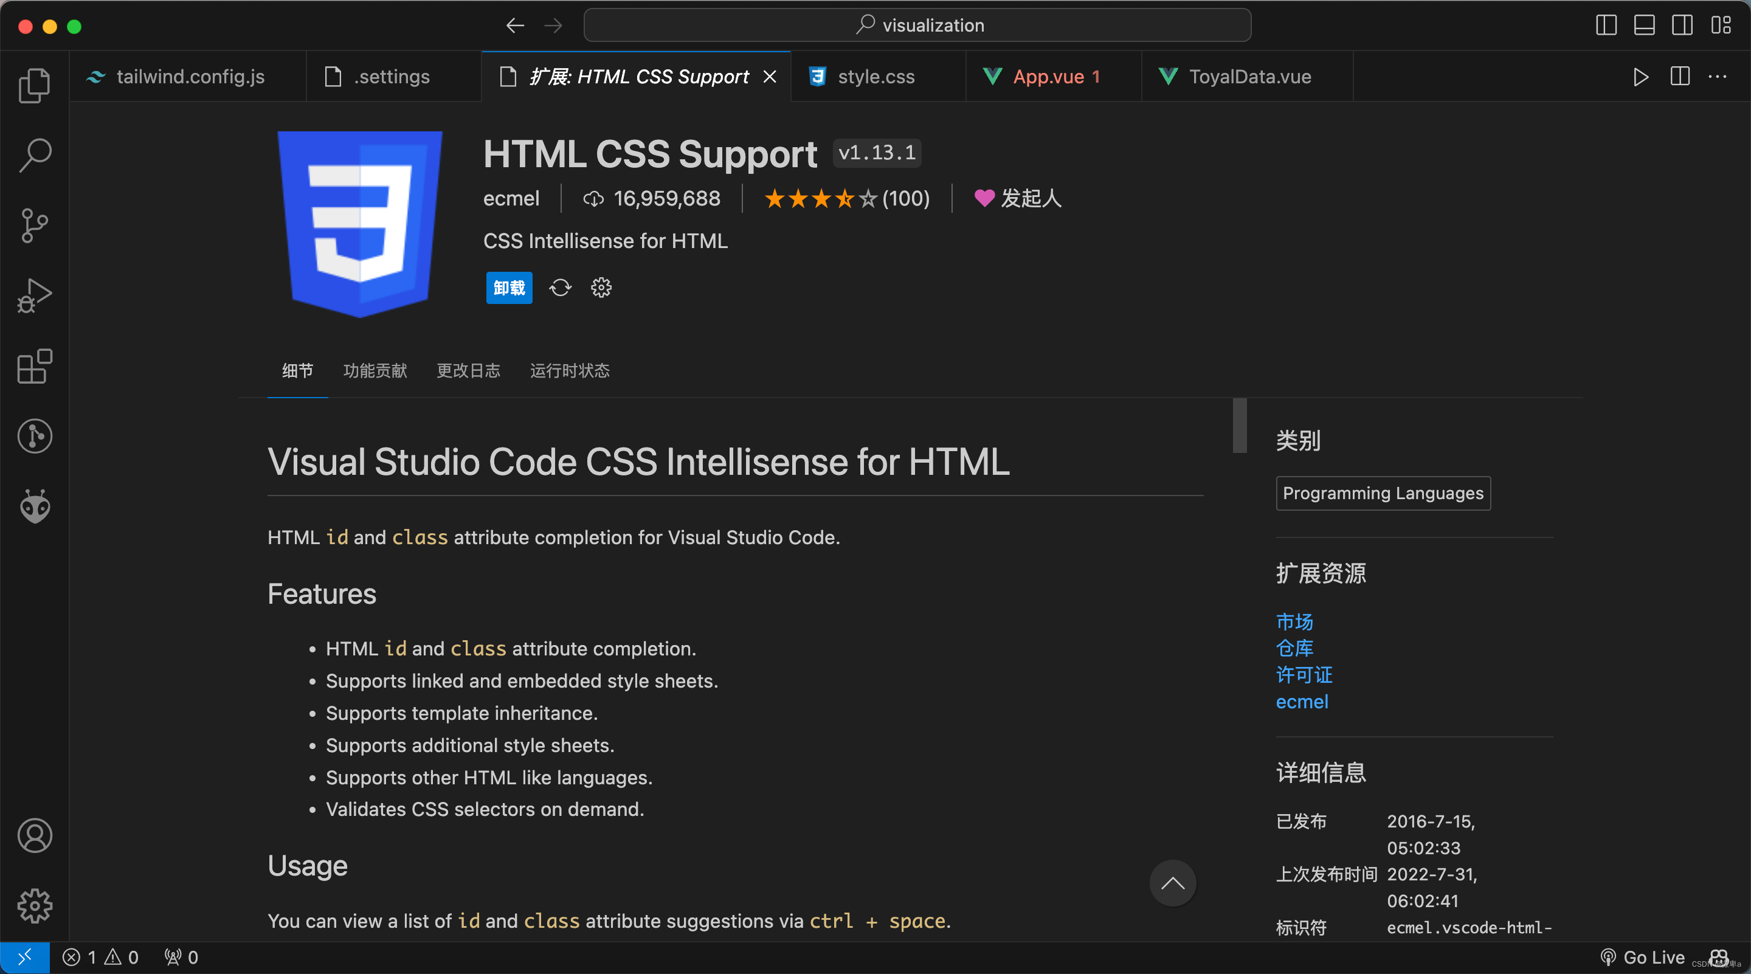Toggle the primary side bar
Viewport: 1751px width, 974px height.
click(x=1606, y=26)
